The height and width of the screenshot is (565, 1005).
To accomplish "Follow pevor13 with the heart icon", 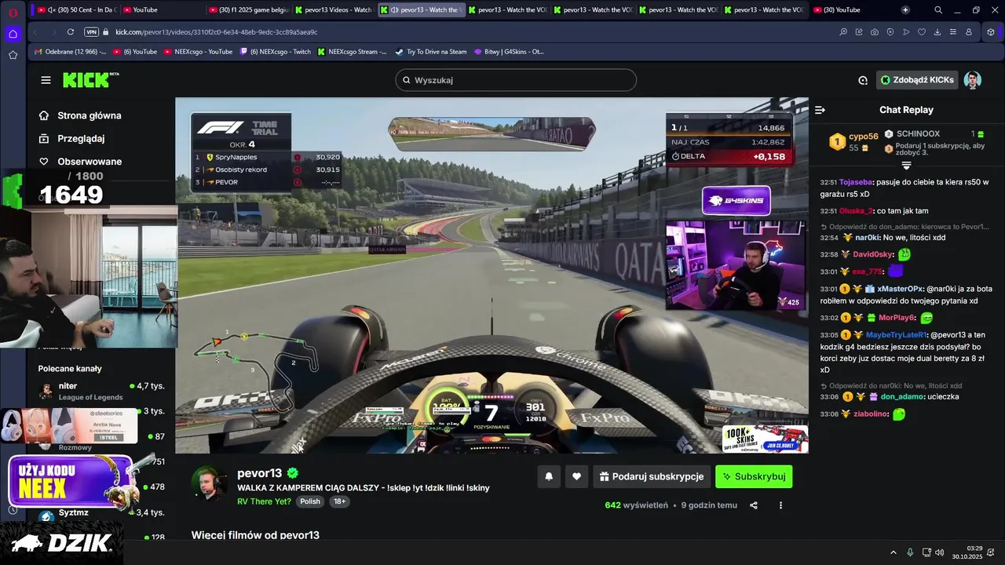I will pos(576,476).
